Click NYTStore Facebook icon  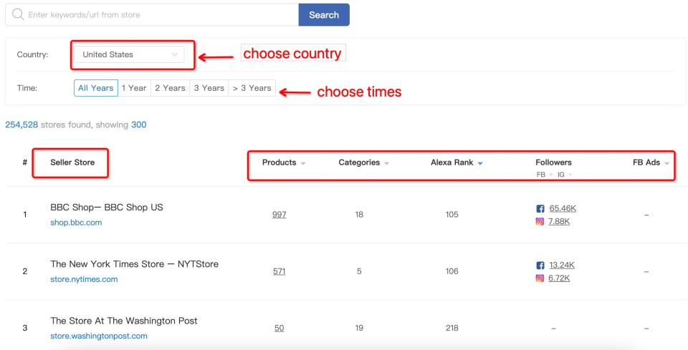pyautogui.click(x=540, y=266)
